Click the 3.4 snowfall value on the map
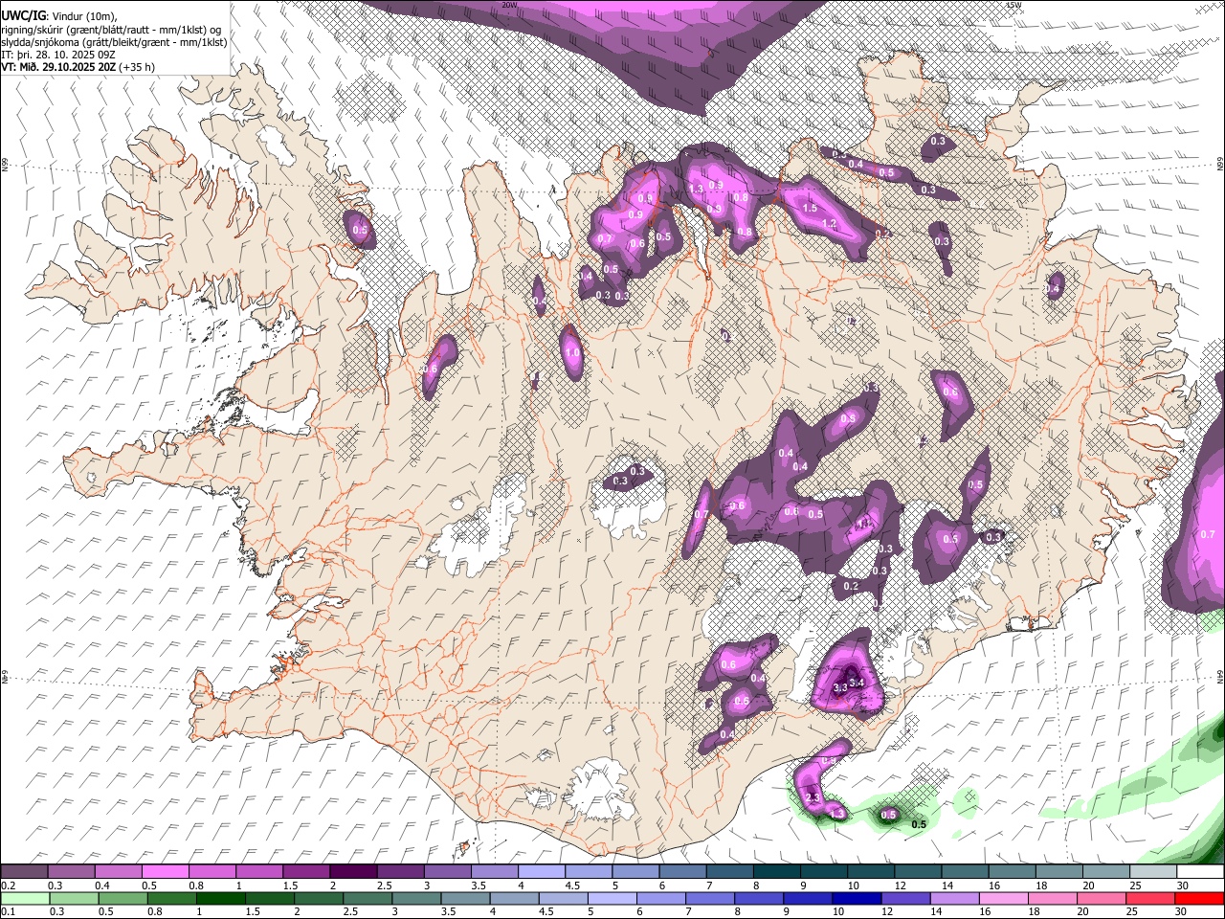The width and height of the screenshot is (1225, 919). [x=857, y=683]
